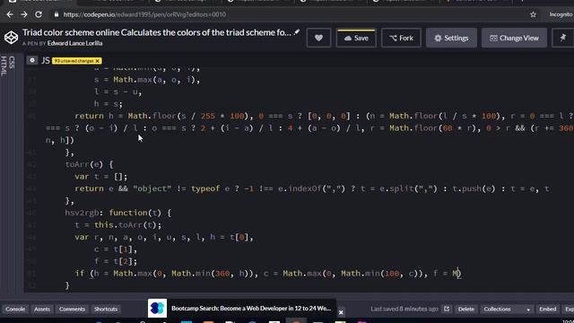Place cursor on 's = Math.max(a, o, i),' line
This screenshot has height=323, width=574.
tap(147, 80)
